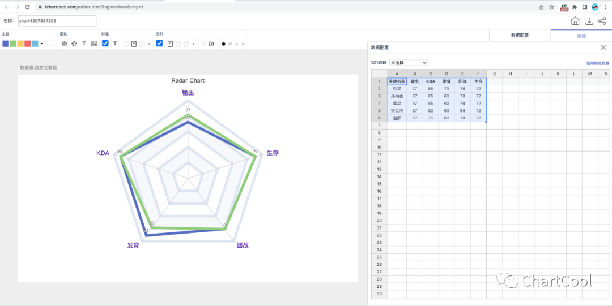Open the browser side panel icon
The width and height of the screenshot is (612, 306).
(585, 7)
